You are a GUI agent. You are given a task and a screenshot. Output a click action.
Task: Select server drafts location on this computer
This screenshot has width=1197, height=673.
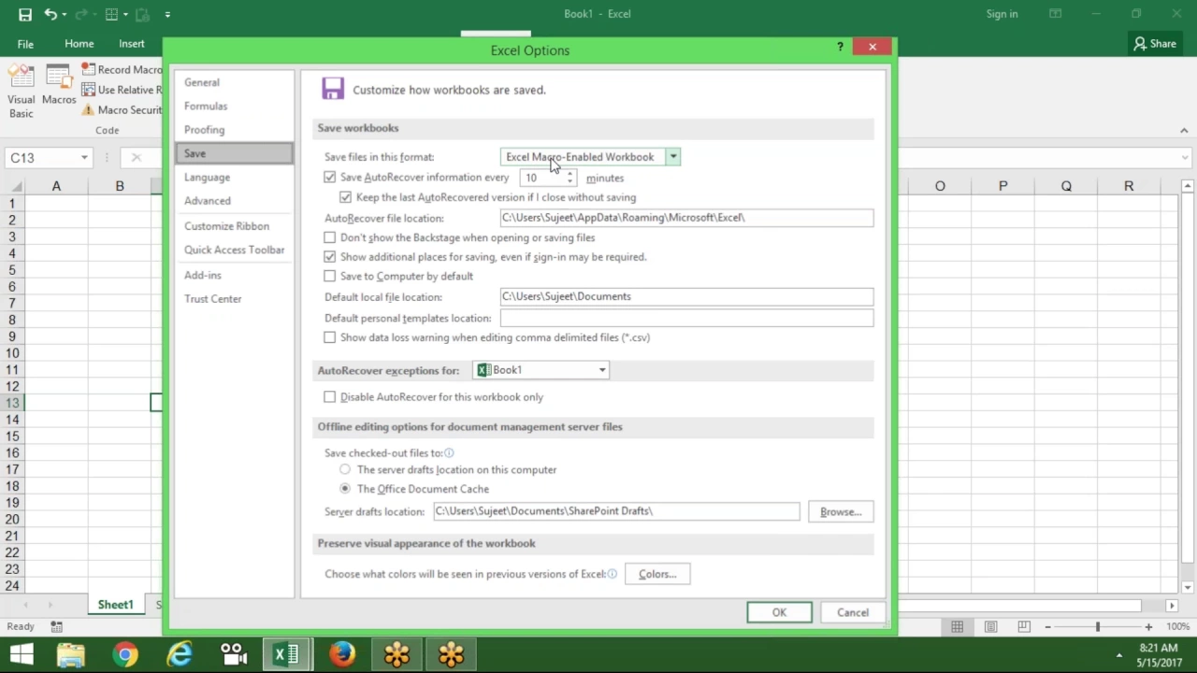(345, 469)
